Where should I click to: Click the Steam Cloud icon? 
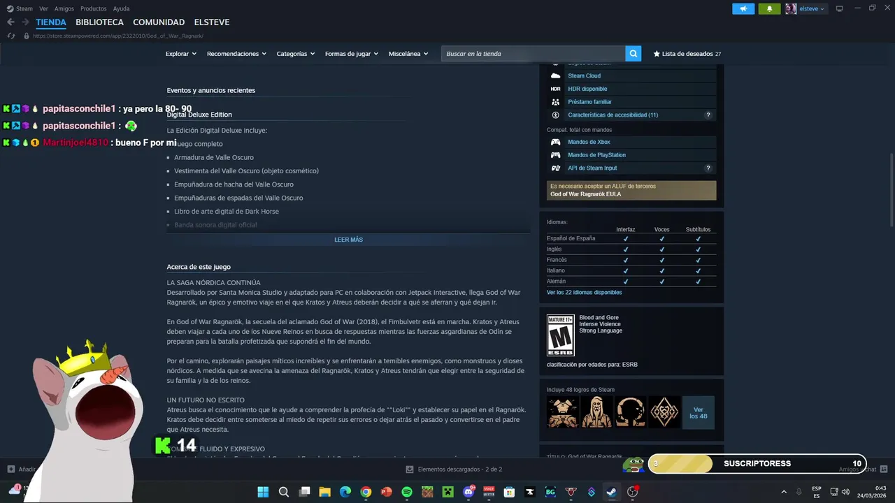click(x=555, y=75)
